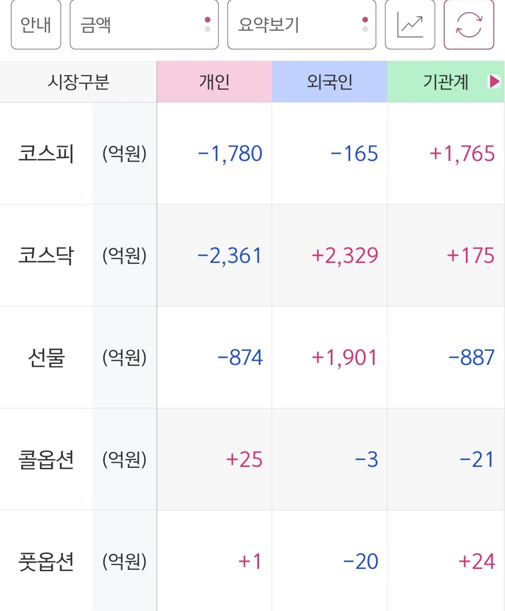Screen dimensions: 505x611
Task: Select the 개인 column header
Action: coord(215,82)
